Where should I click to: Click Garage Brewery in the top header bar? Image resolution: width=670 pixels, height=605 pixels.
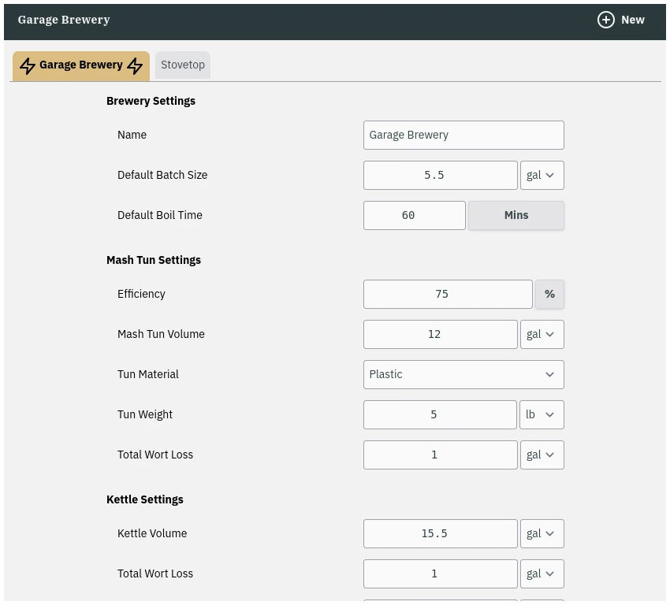point(64,20)
